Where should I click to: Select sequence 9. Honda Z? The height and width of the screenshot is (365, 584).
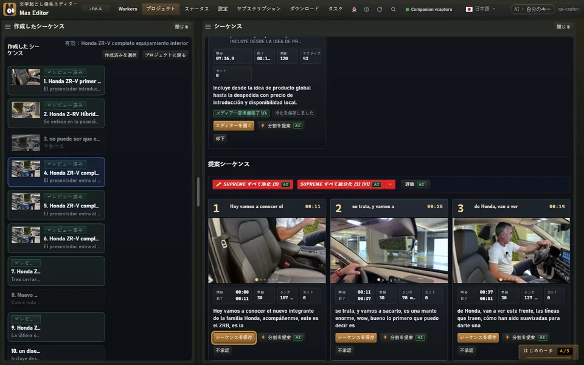point(56,327)
